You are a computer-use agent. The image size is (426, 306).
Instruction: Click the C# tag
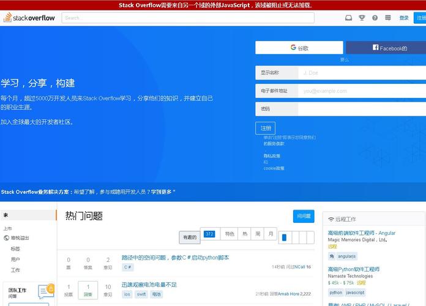pos(127,267)
